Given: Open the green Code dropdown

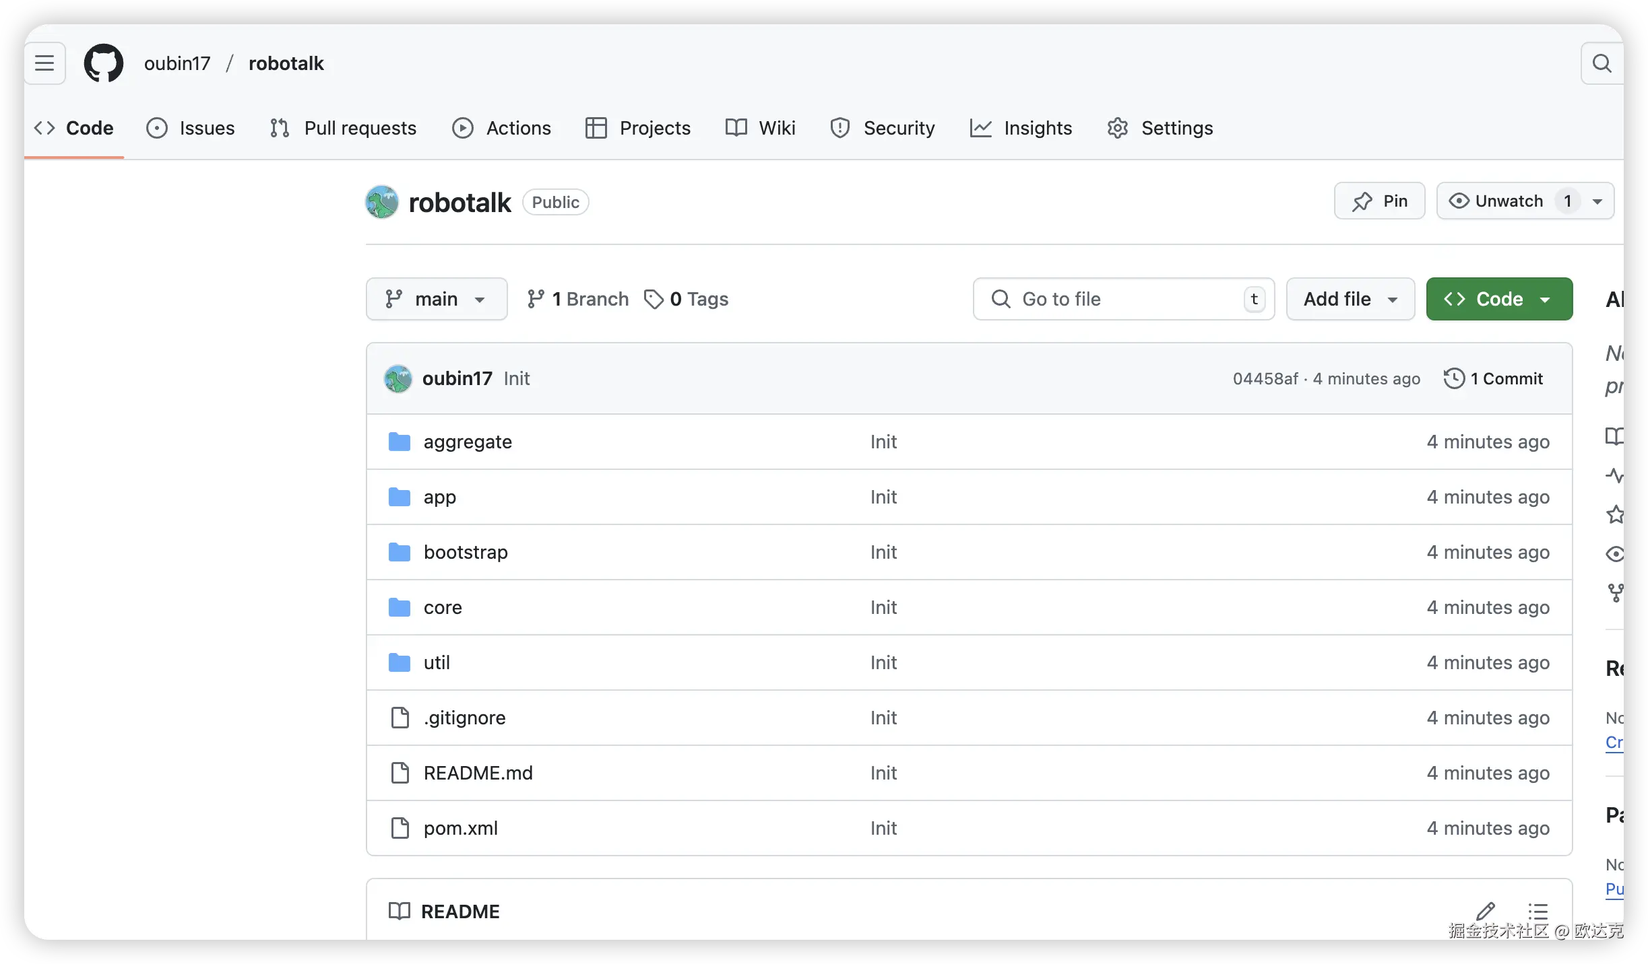Looking at the screenshot, I should [1498, 299].
